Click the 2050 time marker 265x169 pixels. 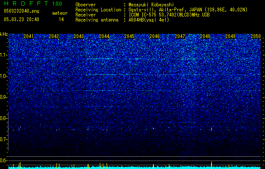256,36
